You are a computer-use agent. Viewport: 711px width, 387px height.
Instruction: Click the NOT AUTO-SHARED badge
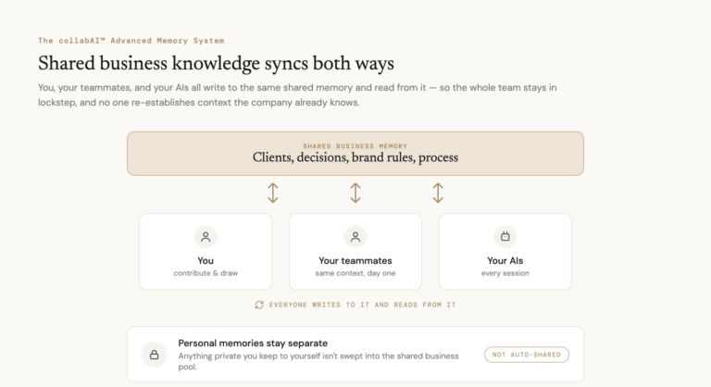[x=527, y=355]
